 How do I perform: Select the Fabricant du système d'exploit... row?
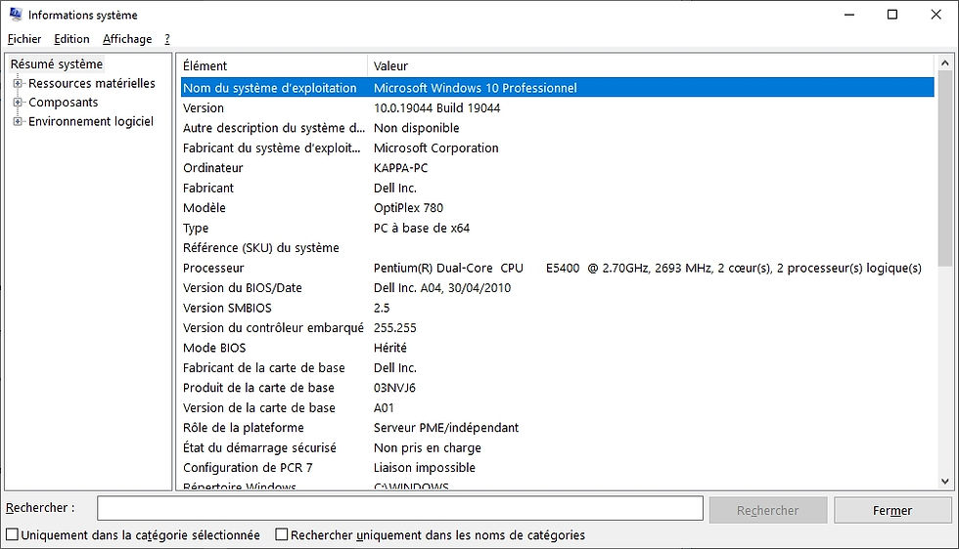point(557,148)
